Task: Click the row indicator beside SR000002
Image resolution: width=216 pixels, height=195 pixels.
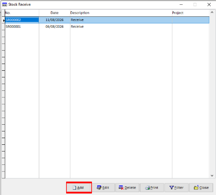Action: click(3, 20)
